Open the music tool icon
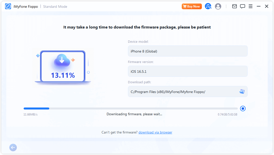The height and width of the screenshot is (155, 274). click(208, 6)
